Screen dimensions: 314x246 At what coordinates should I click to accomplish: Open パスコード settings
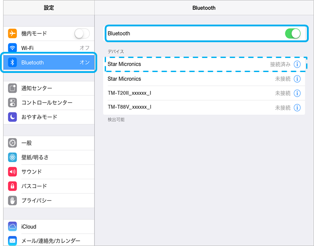[49, 186]
